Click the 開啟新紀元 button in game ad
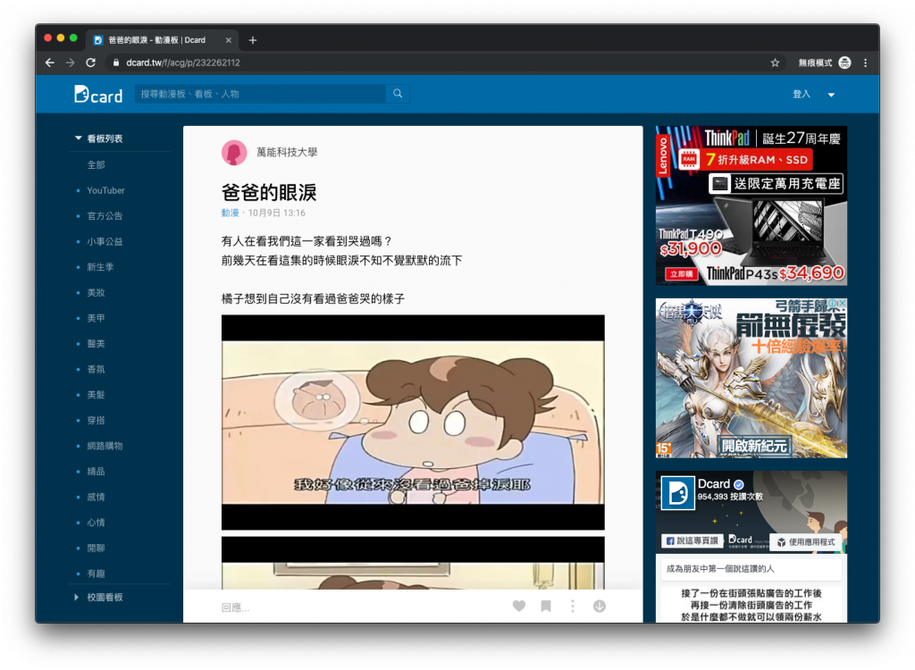The width and height of the screenshot is (915, 670). coord(754,447)
